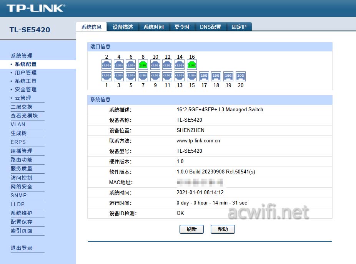
Task: Click the port 9 icon
Action: tap(155, 76)
